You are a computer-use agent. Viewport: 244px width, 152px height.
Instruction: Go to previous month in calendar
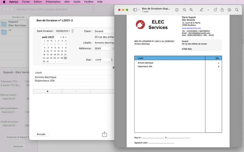pos(60,37)
